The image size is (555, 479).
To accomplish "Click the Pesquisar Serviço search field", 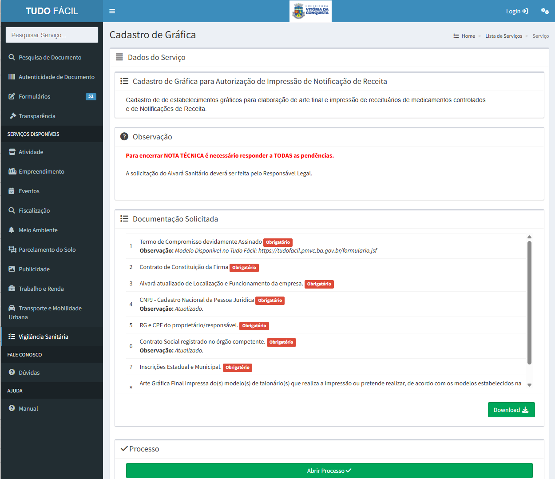I will (x=52, y=35).
